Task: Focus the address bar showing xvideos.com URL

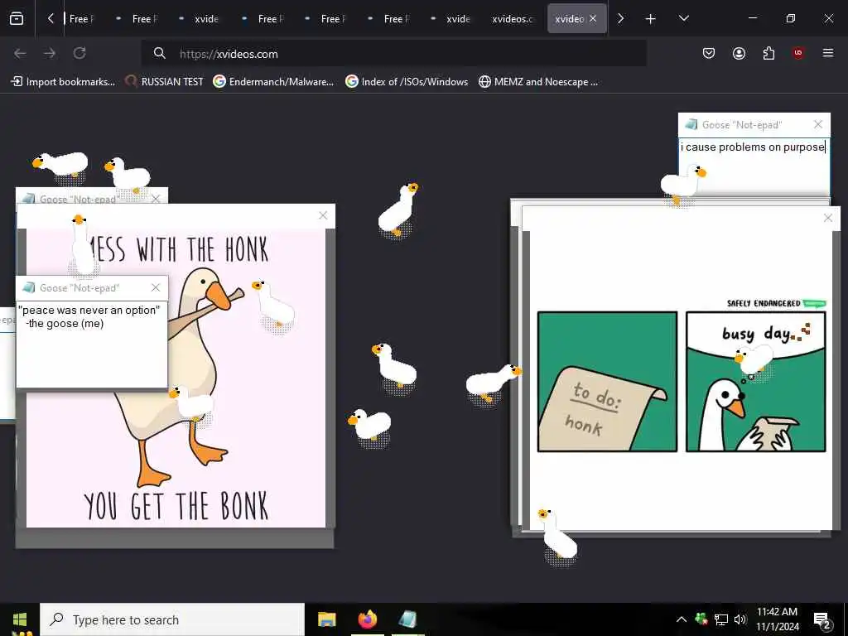Action: [x=393, y=54]
